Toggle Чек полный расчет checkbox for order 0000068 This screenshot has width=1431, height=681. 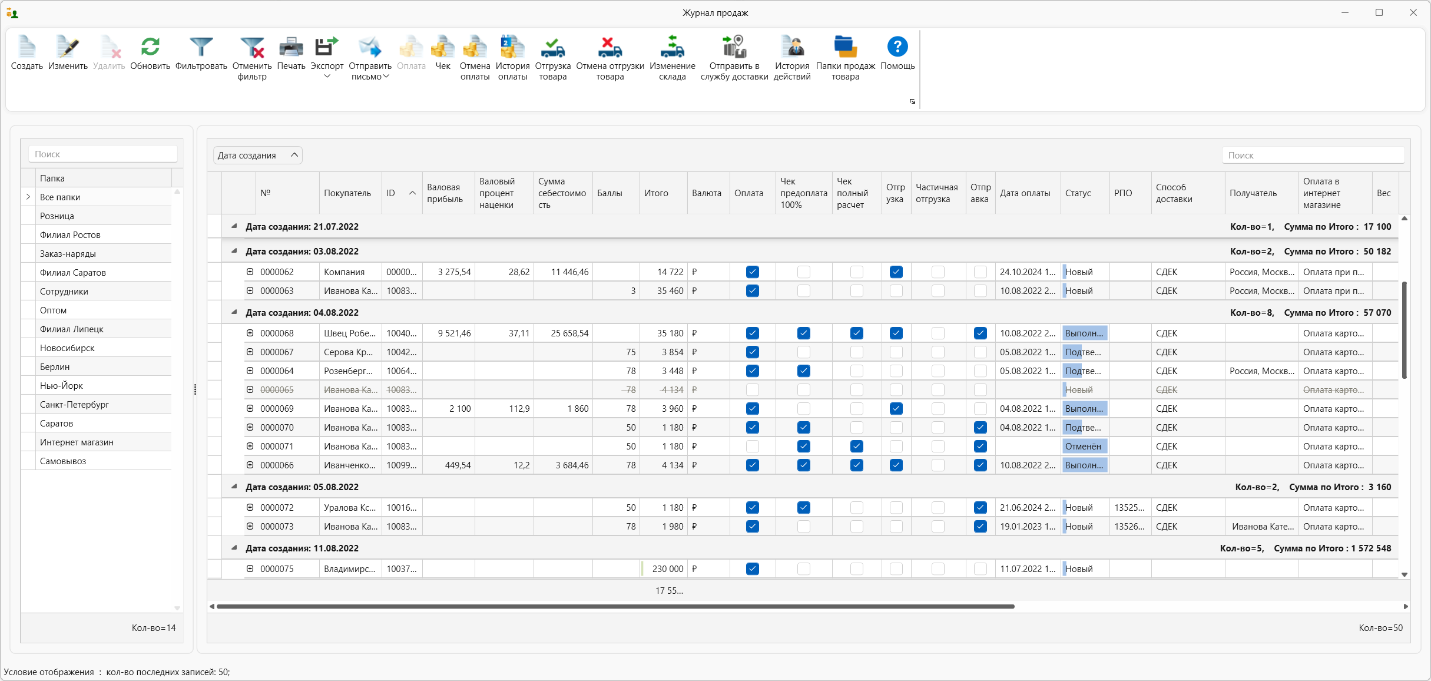point(856,333)
